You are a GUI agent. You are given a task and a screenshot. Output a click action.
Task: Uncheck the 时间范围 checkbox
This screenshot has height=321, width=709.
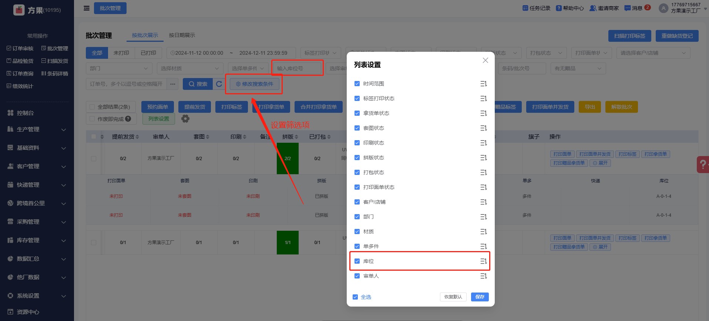tap(357, 84)
